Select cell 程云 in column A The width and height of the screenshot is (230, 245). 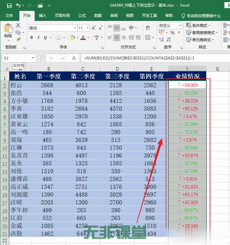click(x=20, y=85)
